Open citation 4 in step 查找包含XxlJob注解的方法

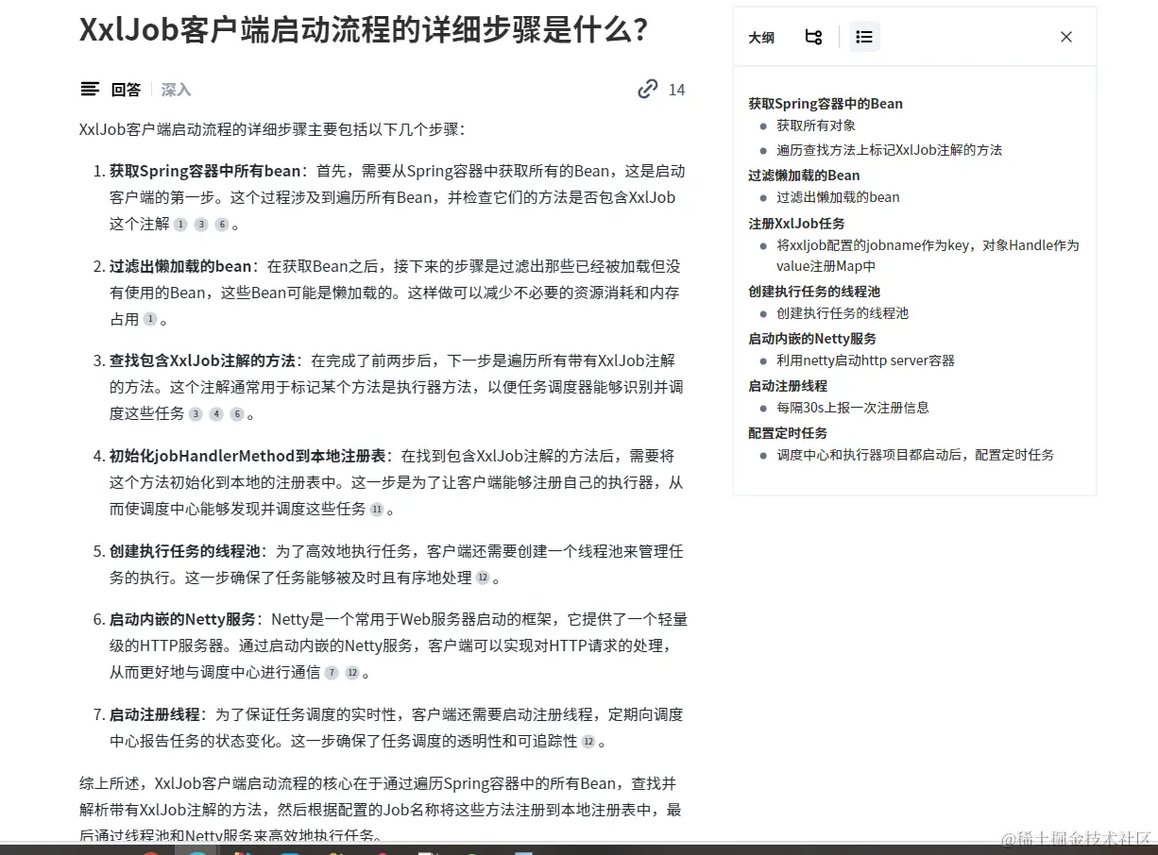(216, 414)
